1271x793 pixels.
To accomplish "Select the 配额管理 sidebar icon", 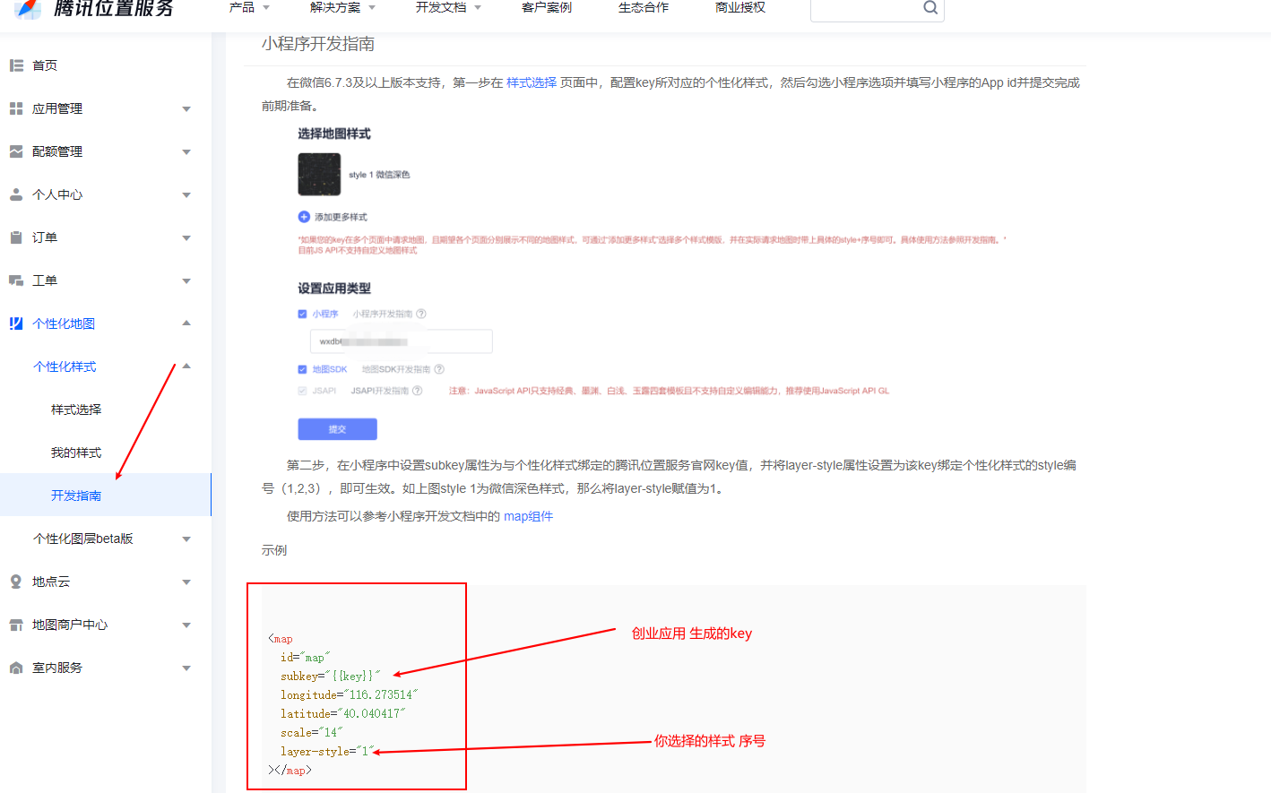I will 16,151.
